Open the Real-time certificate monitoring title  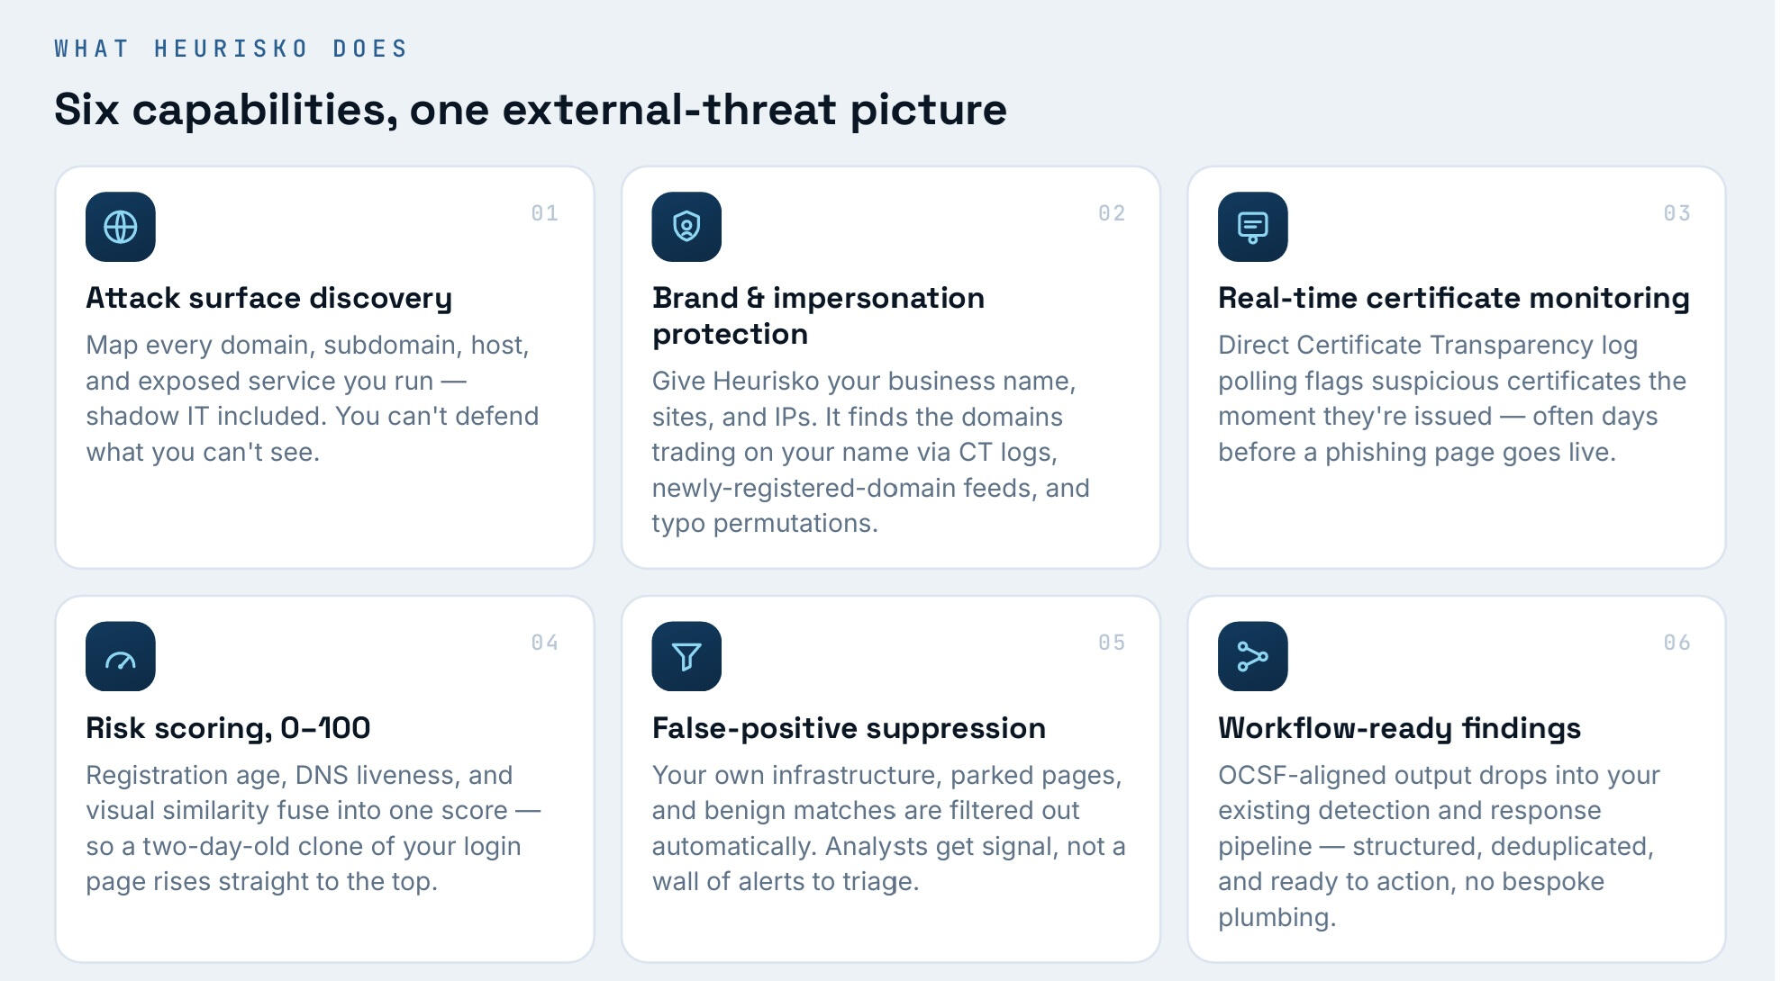pos(1454,298)
